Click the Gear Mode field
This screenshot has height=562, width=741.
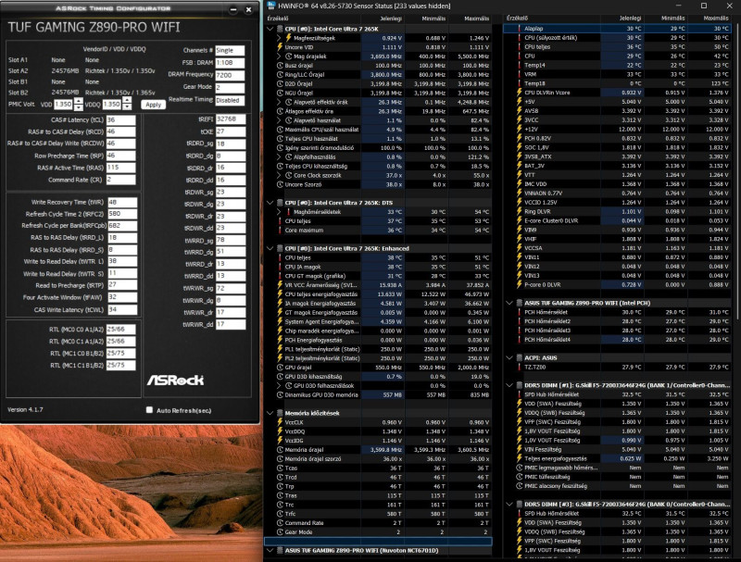230,87
